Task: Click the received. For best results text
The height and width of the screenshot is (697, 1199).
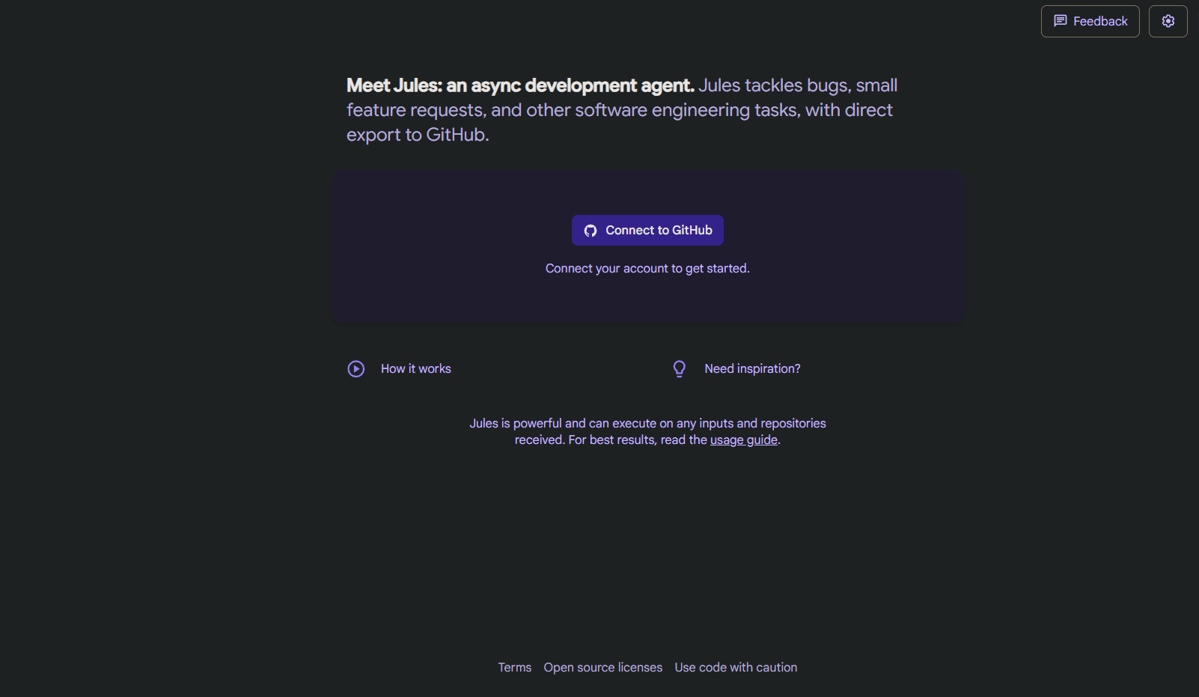Action: tap(610, 440)
